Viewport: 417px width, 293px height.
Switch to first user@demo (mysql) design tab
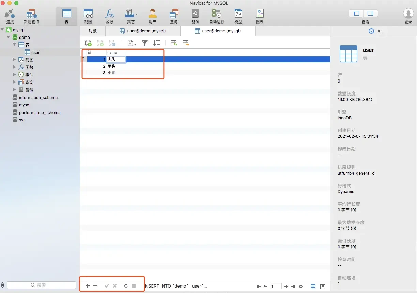[x=143, y=31]
